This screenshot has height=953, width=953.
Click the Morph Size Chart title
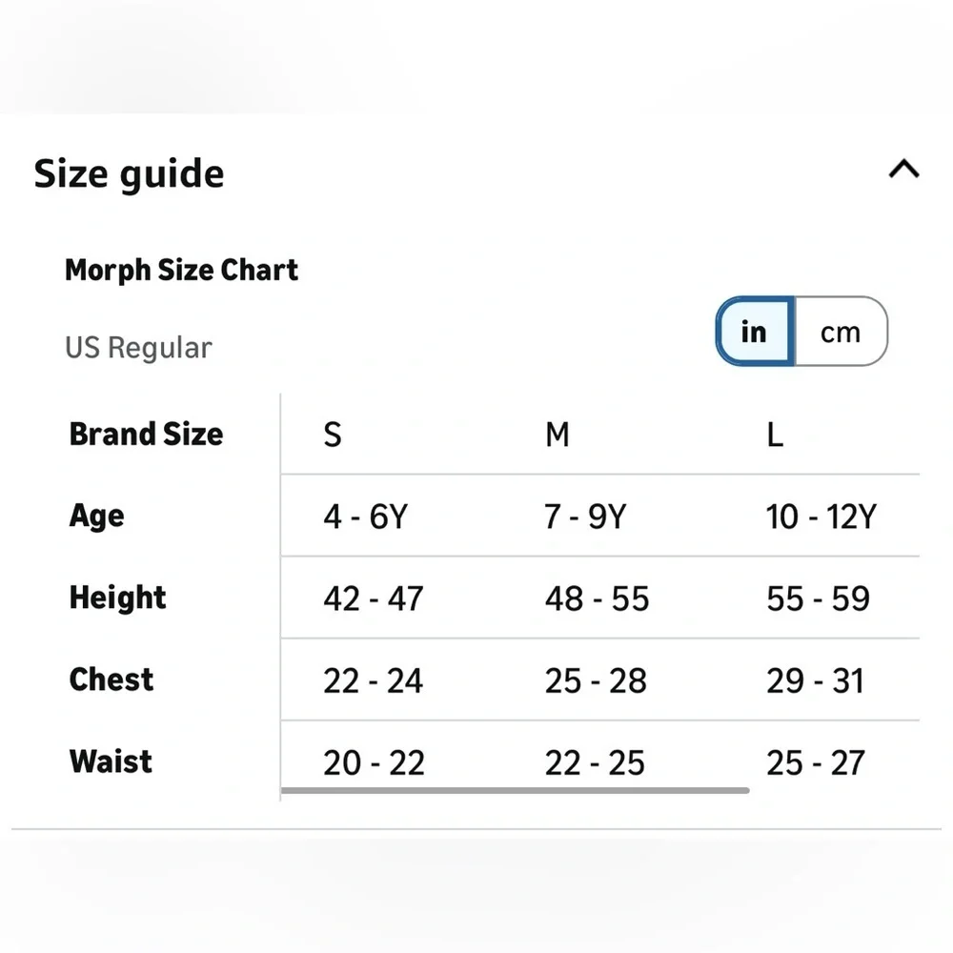181,271
